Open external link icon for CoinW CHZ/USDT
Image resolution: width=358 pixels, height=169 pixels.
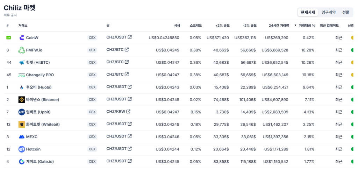coord(130,37)
